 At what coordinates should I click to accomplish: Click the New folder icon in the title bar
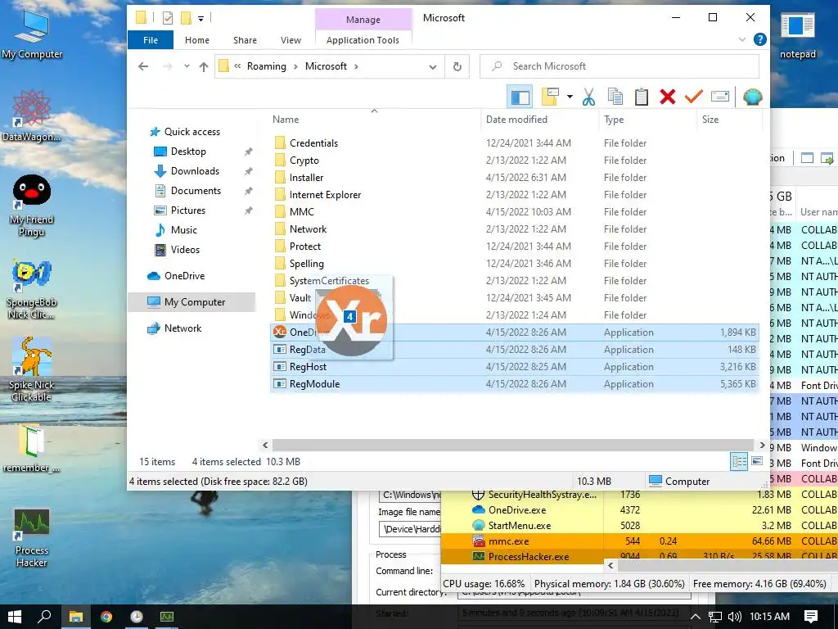186,18
